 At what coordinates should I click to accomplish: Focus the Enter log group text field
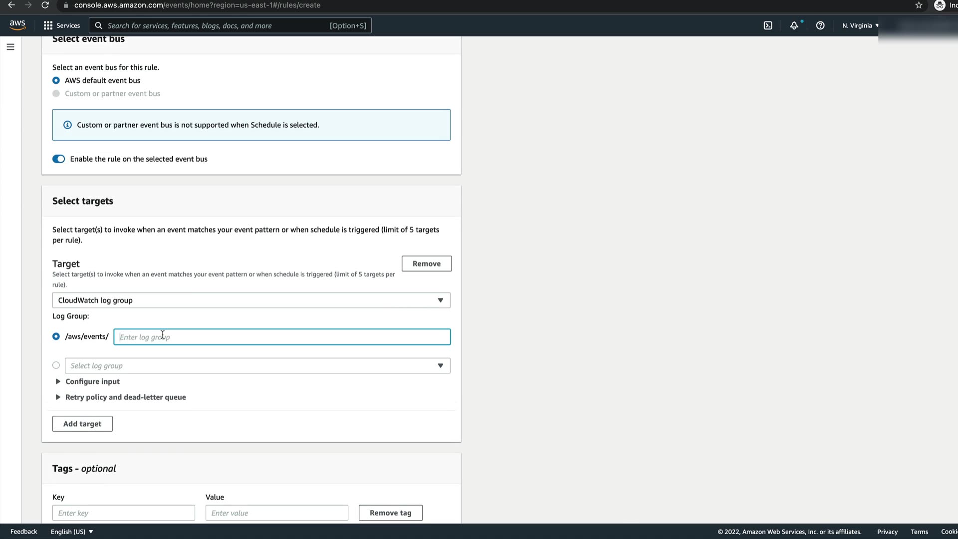point(282,337)
